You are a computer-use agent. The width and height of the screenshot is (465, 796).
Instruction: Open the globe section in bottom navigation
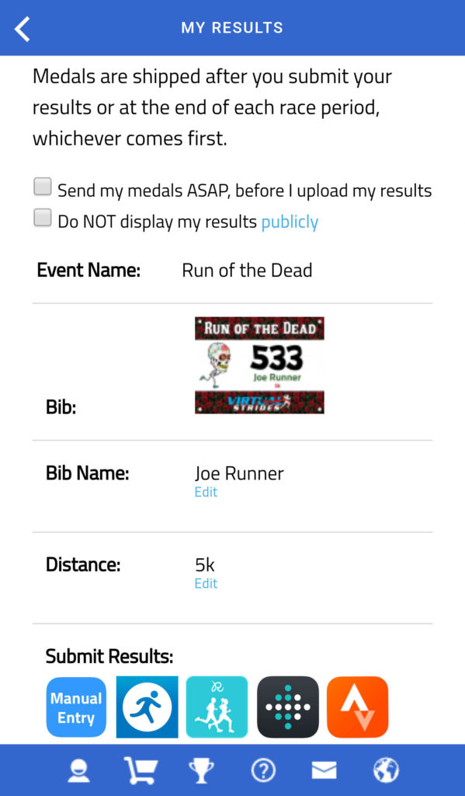tap(386, 770)
